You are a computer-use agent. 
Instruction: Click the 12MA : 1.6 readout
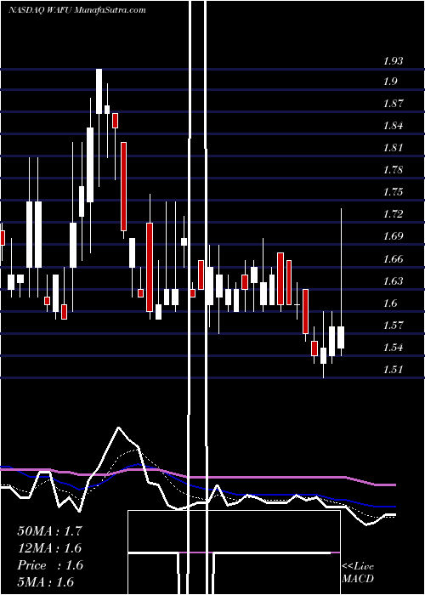pos(49,548)
